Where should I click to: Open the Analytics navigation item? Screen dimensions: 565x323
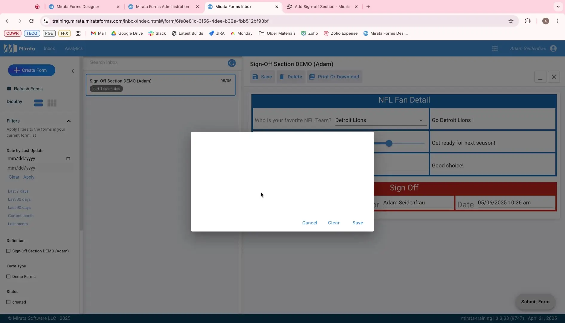coord(74,48)
